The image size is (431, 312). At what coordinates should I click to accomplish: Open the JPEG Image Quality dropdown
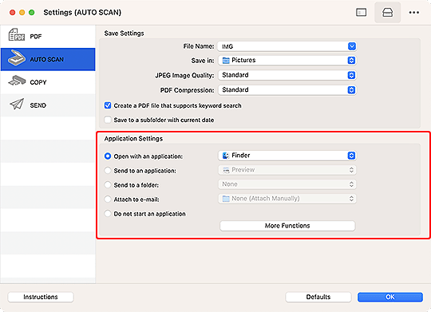pos(287,75)
